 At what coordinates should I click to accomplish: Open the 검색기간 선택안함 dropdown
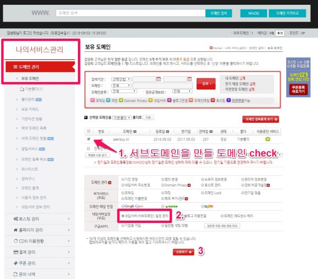tap(121, 79)
